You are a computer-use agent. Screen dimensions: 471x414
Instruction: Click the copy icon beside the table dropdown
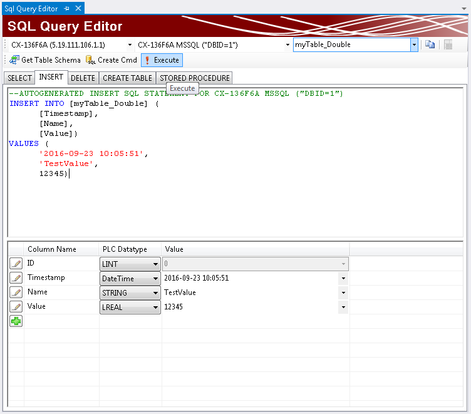click(x=430, y=44)
